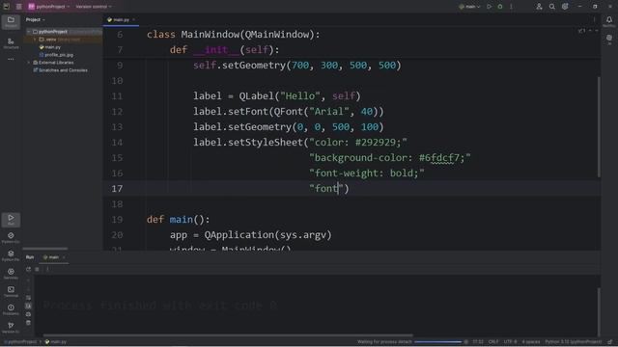
Task: Open the Terminal tool window
Action: (11, 291)
